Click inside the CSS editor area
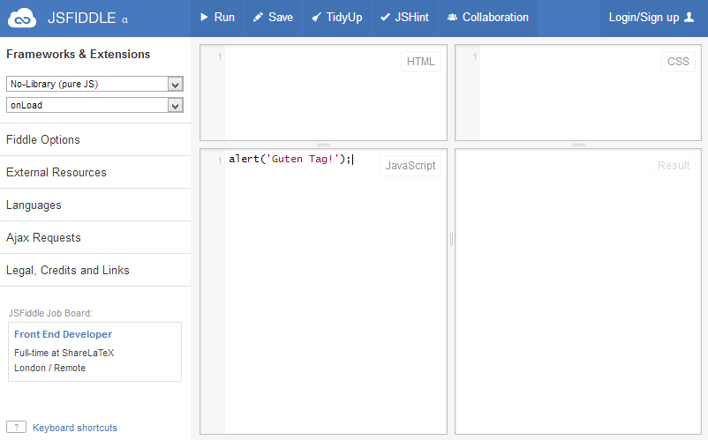 [x=578, y=93]
